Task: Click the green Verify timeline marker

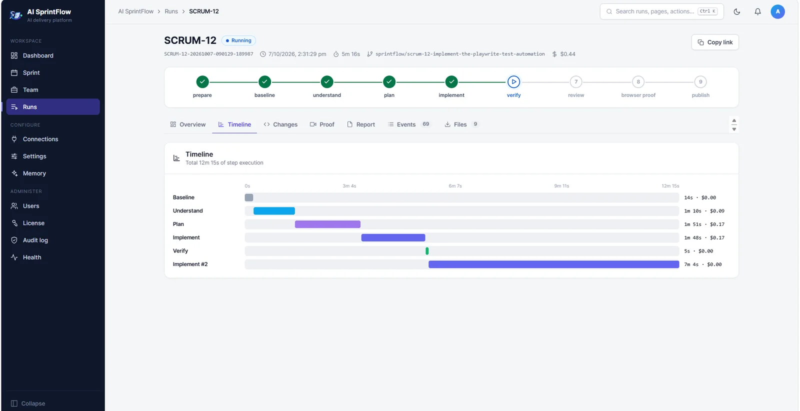Action: point(427,251)
